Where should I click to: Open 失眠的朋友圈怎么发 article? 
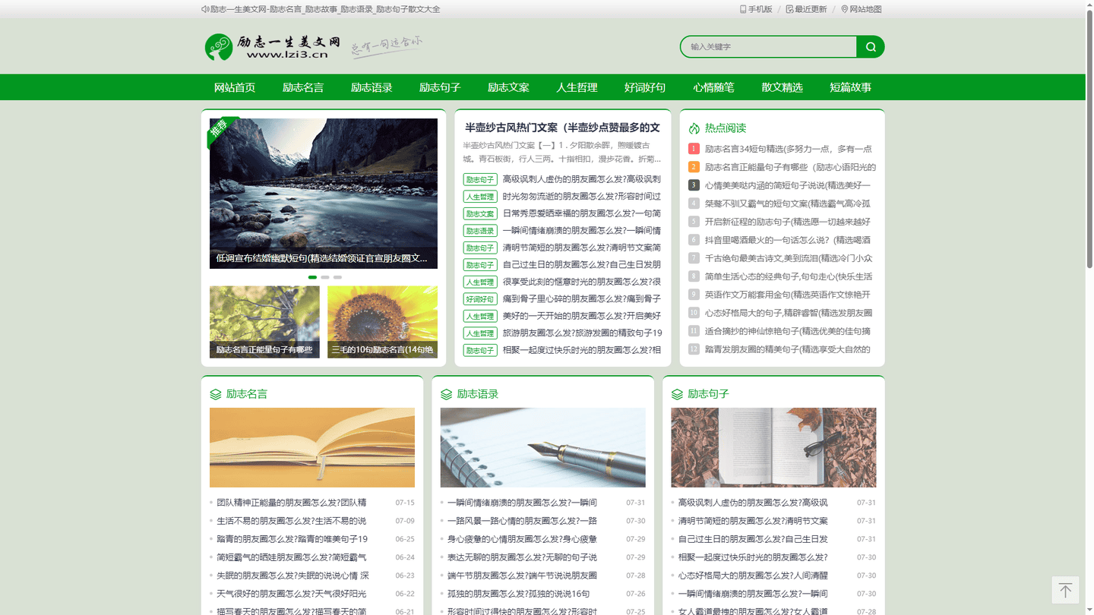(x=292, y=576)
